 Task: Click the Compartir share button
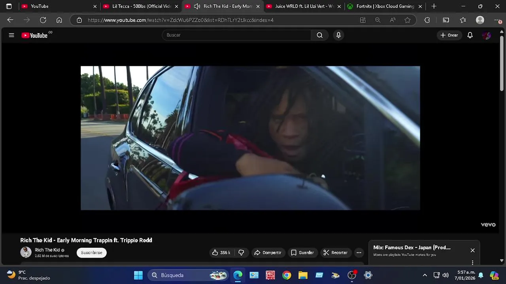pos(268,252)
